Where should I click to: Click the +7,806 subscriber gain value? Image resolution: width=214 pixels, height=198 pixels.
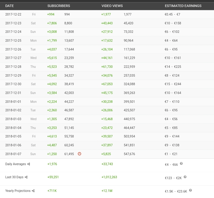tap(52, 23)
